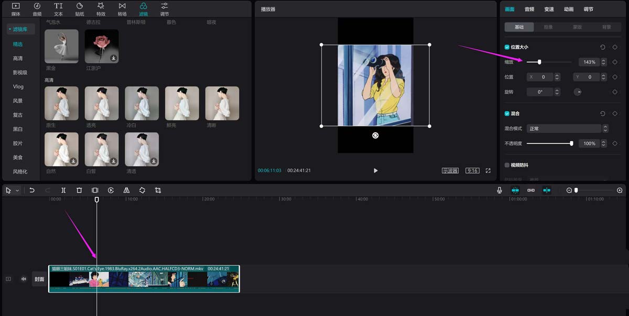Open the selection tool dropdown arrow
This screenshot has width=629, height=316.
[x=17, y=190]
